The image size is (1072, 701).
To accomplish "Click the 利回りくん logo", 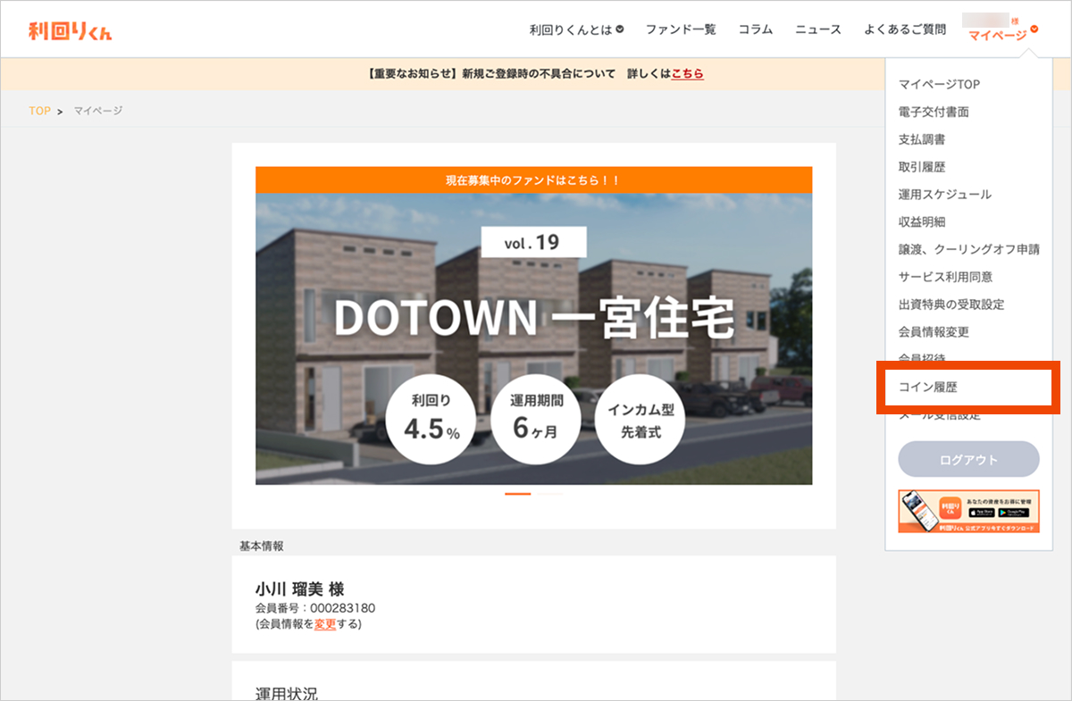I will [x=71, y=30].
